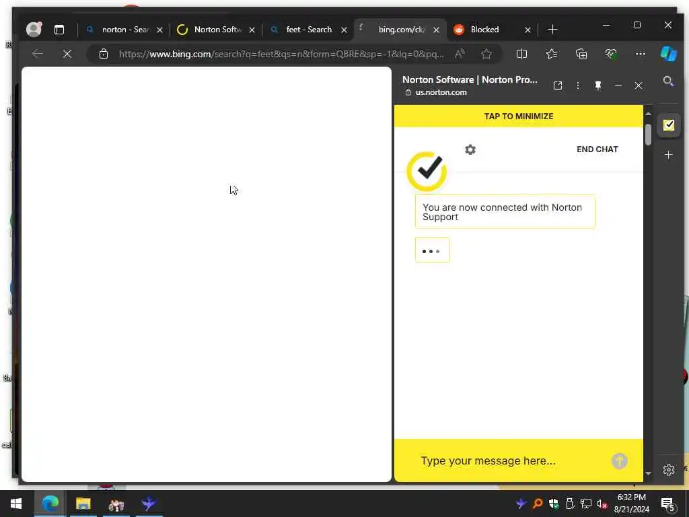Open Copilot from the toolbar
Screen dimensions: 689x517
pos(668,54)
